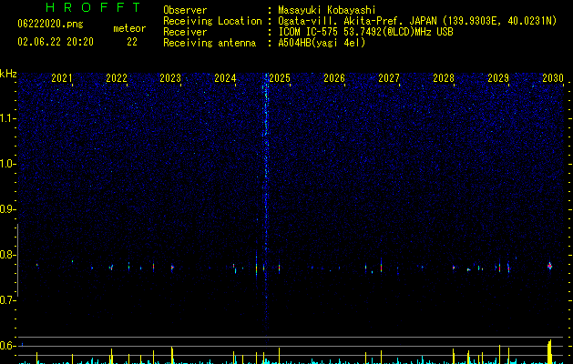Click the 0.8 kHz axis label
The width and height of the screenshot is (573, 364).
click(x=7, y=255)
